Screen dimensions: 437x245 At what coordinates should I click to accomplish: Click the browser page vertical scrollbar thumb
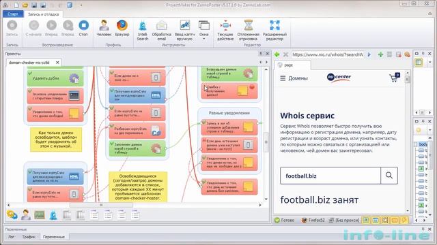click(x=408, y=80)
